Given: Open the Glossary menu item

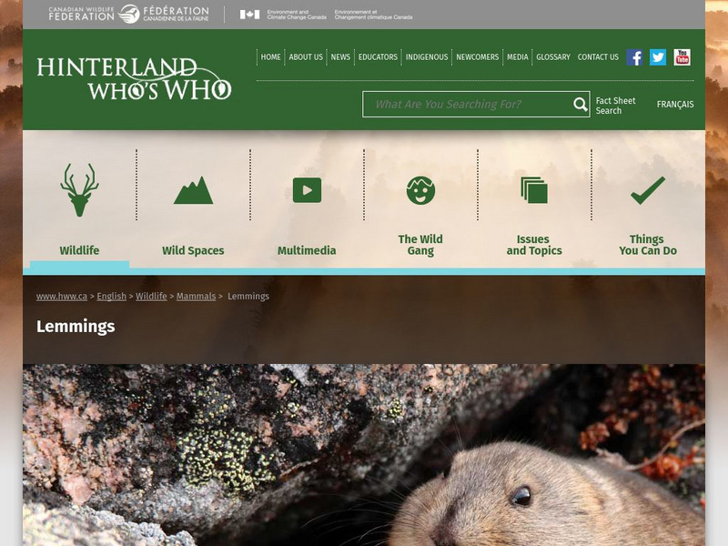Looking at the screenshot, I should click(553, 57).
